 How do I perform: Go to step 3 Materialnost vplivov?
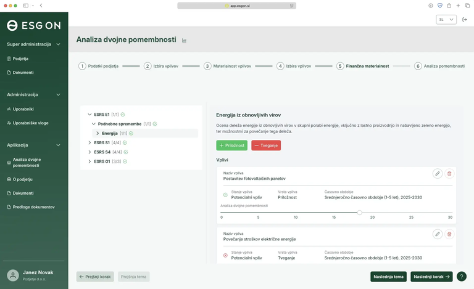(x=227, y=66)
